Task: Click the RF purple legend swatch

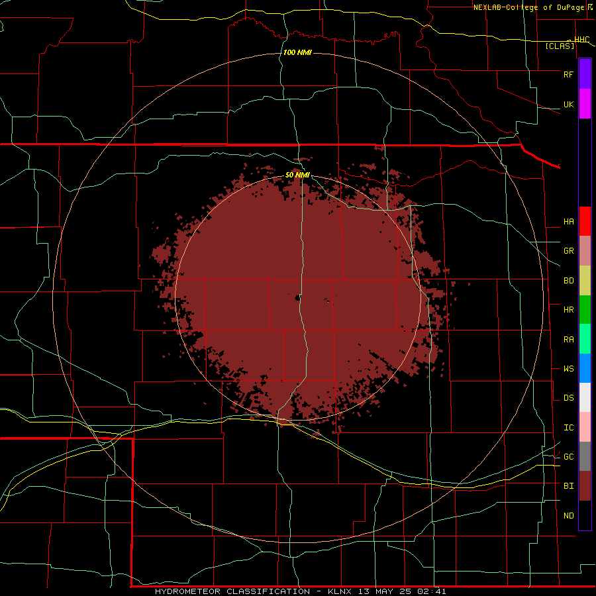Action: click(585, 74)
